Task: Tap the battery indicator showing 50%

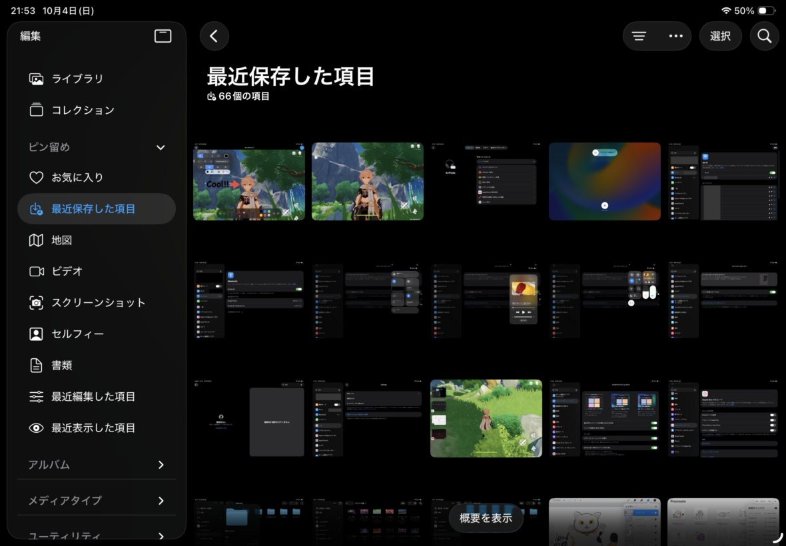Action: pyautogui.click(x=766, y=11)
